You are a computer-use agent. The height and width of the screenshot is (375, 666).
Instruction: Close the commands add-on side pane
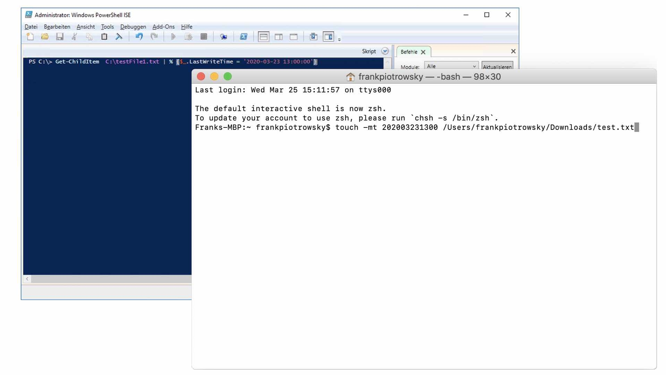(513, 51)
